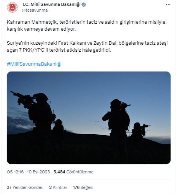Click the ÖS 12:16 timestamp
The width and height of the screenshot is (176, 194).
(x=15, y=172)
